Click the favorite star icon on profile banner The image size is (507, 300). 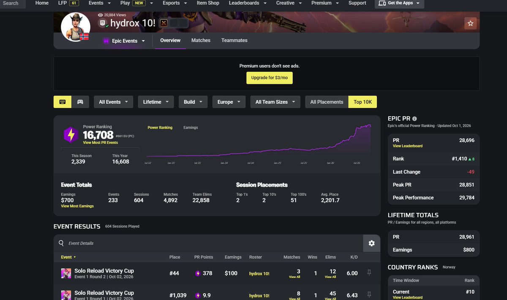[471, 23]
